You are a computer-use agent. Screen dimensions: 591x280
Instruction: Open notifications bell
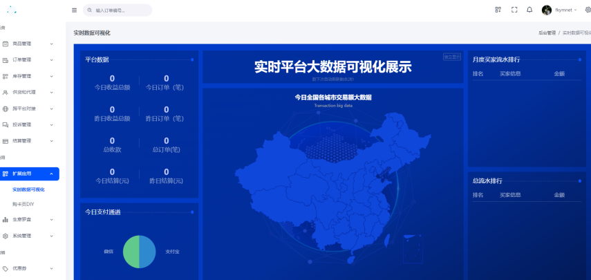529,10
